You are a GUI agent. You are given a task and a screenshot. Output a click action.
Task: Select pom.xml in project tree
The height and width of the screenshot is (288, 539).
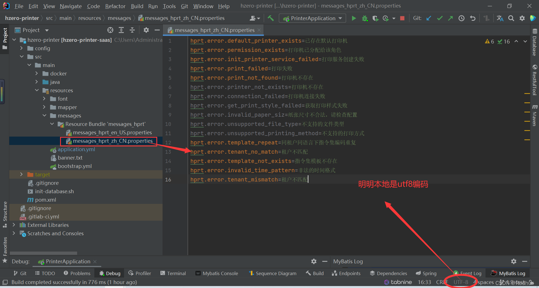45,200
